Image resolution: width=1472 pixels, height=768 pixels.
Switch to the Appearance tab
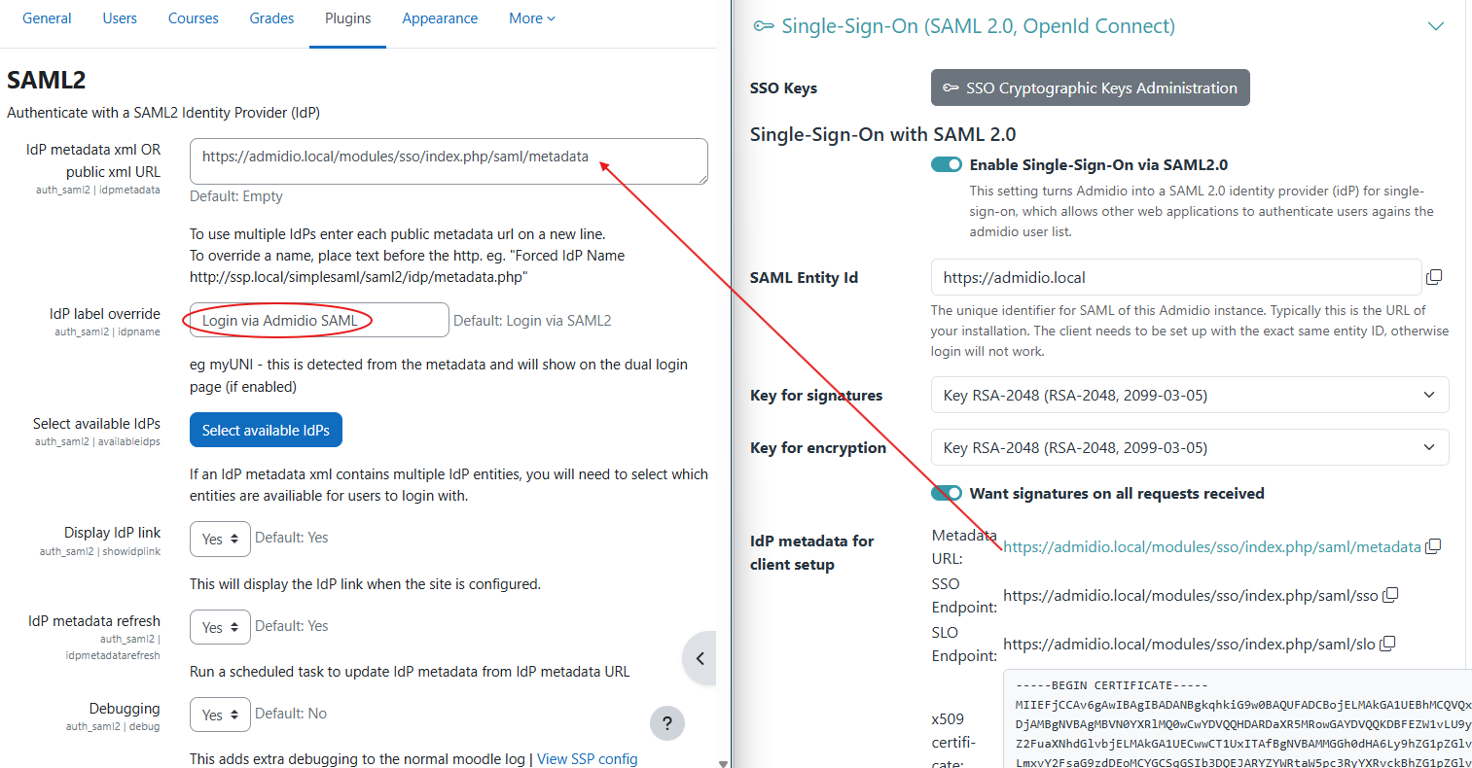click(x=440, y=18)
